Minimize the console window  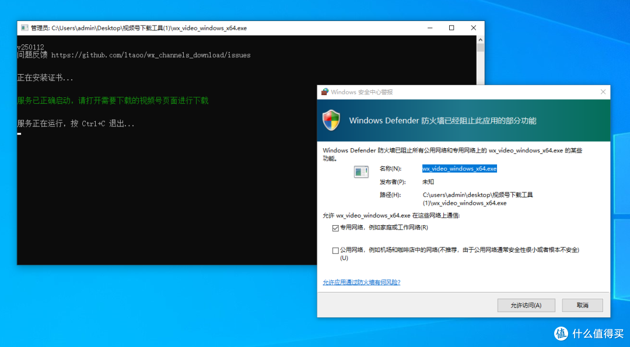(430, 28)
